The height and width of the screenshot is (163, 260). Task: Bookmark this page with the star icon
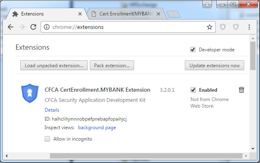(x=210, y=27)
